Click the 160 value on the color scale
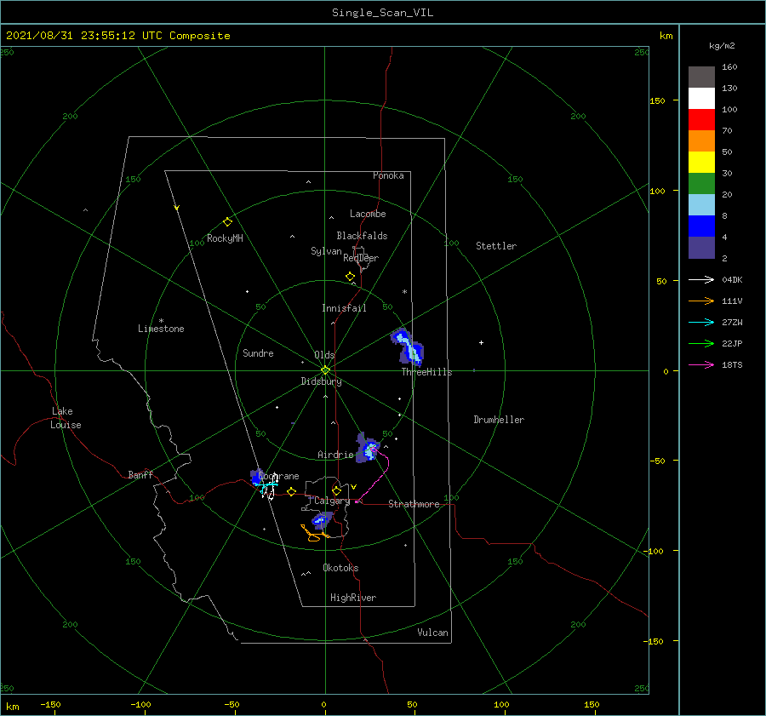Image resolution: width=766 pixels, height=716 pixels. click(729, 67)
